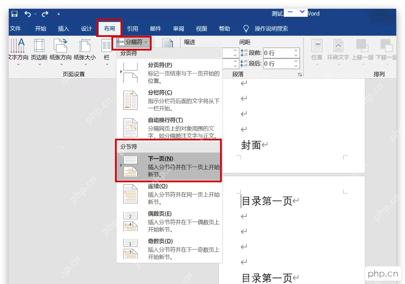This screenshot has width=405, height=284.
Task: Expand the 纸张大小 dropdown chevron
Action: [86, 64]
